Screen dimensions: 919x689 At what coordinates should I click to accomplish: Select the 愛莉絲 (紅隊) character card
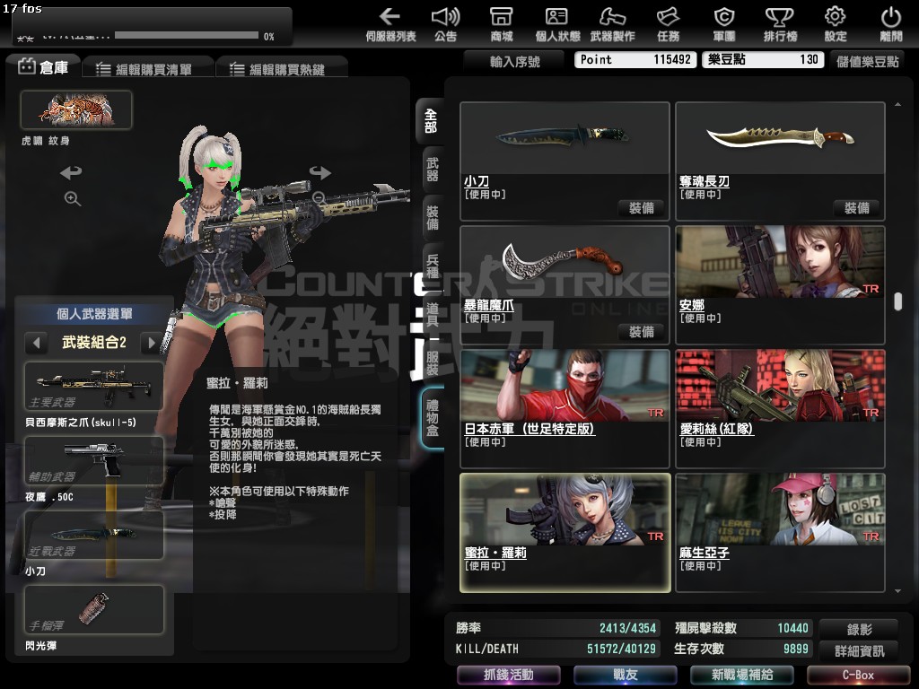780,409
